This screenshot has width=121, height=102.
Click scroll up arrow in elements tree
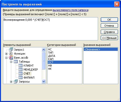point(43,50)
